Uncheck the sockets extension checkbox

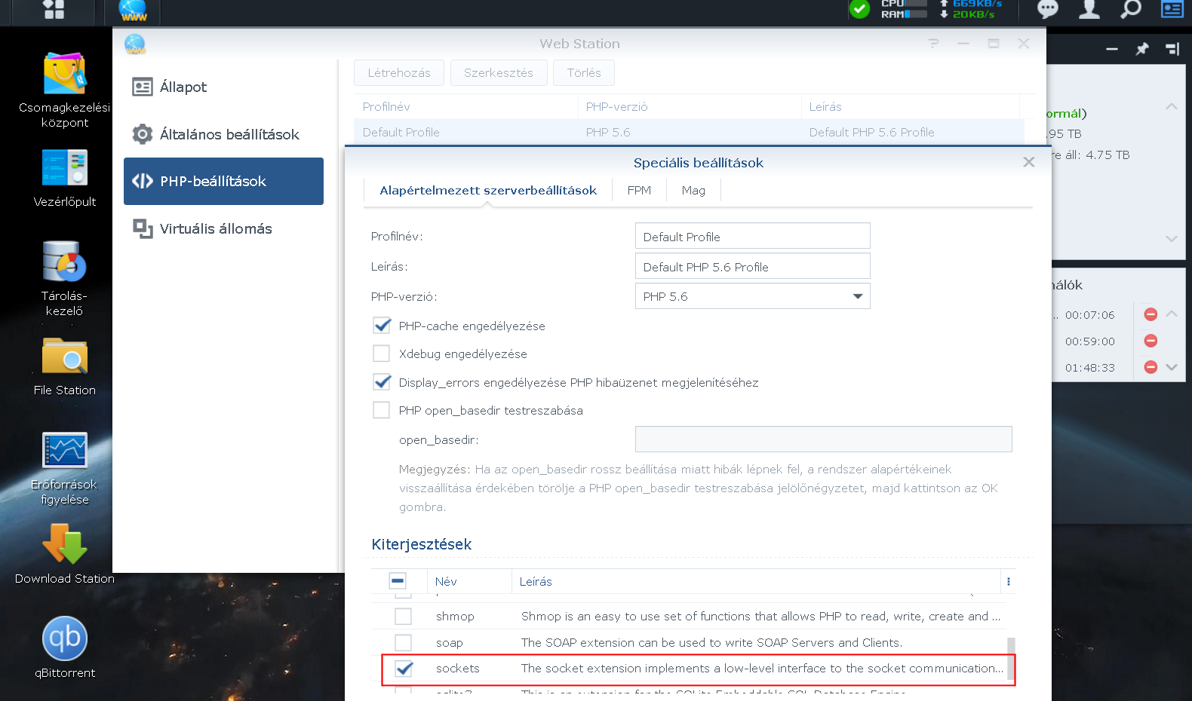click(x=404, y=669)
